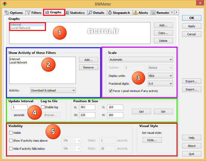This screenshot has width=206, height=161.
Task: Open the Options tab with gear icon
Action: 14,13
